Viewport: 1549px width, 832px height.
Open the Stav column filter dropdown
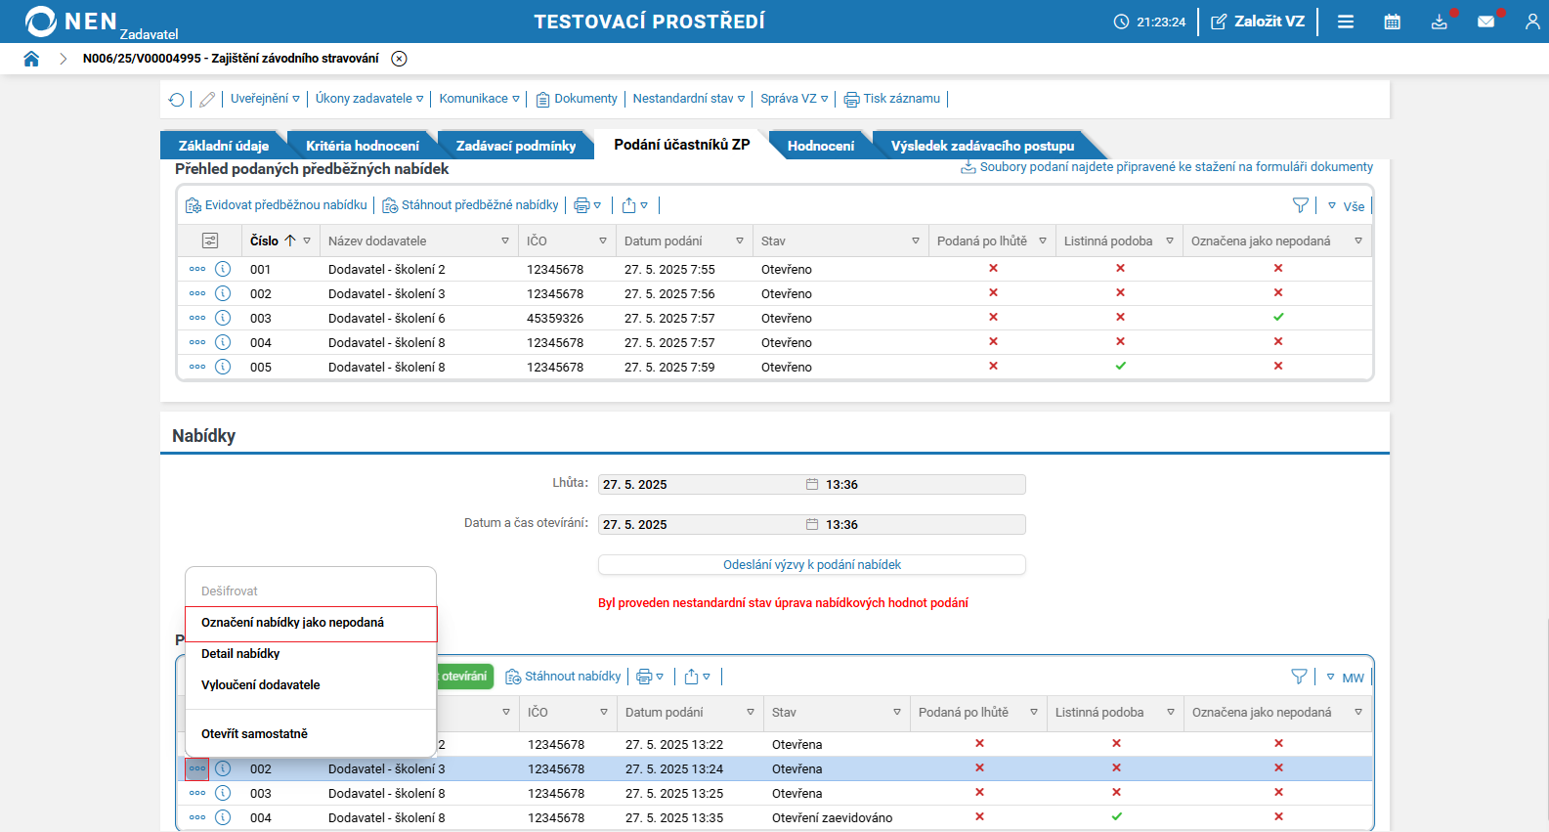915,241
